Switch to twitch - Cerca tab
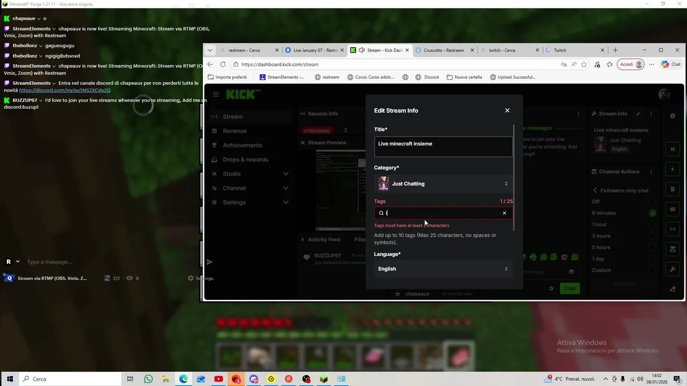687x386 pixels. click(x=509, y=50)
